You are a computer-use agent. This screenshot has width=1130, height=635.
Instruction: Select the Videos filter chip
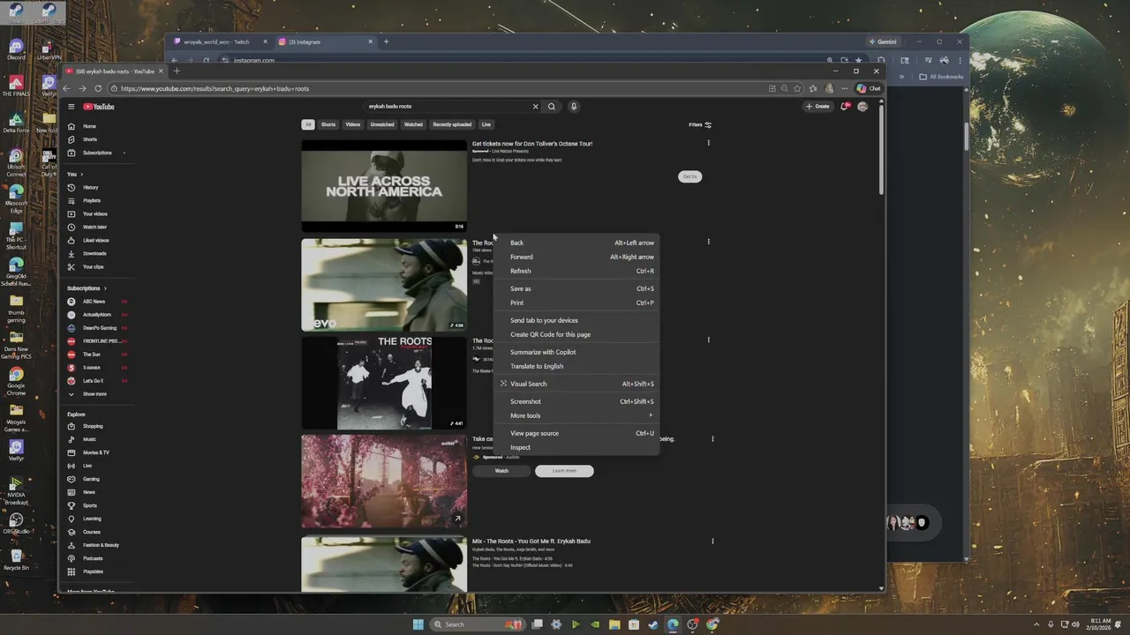[353, 124]
